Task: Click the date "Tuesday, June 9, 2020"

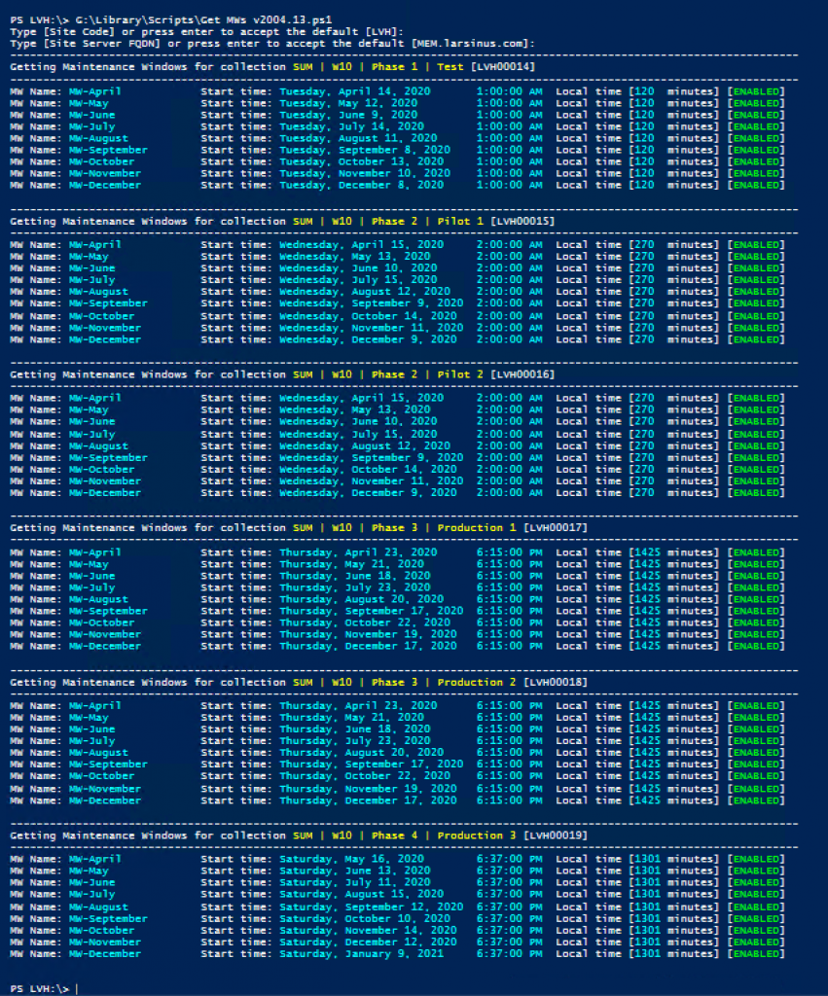Action: tap(348, 115)
